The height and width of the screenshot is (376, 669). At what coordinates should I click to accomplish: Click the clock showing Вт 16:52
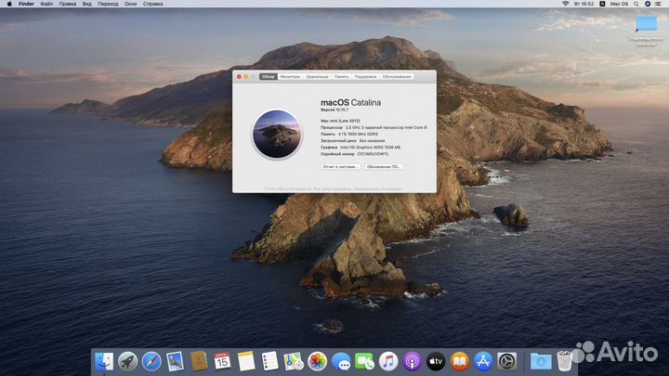pyautogui.click(x=584, y=4)
